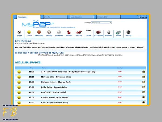Click the MyP2P.tv logo
This screenshot has width=162, height=122.
pos(38,24)
